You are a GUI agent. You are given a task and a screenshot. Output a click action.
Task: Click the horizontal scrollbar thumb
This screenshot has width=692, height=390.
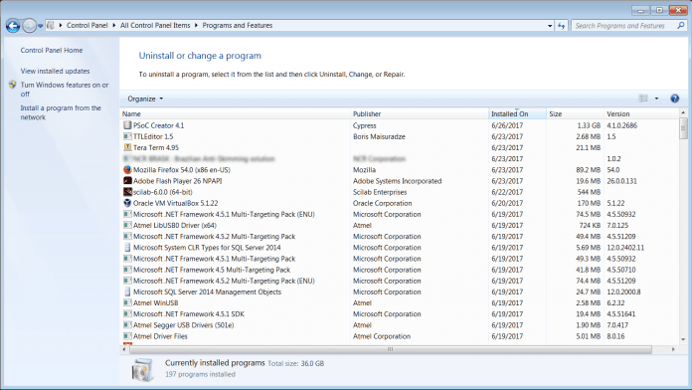(391, 349)
